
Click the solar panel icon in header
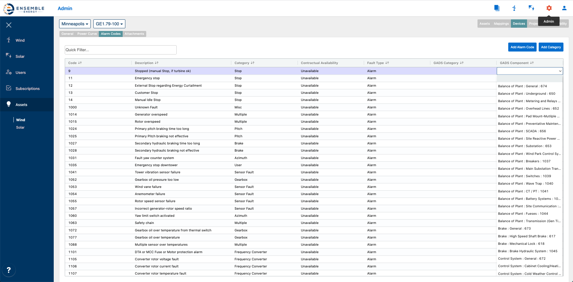click(x=531, y=8)
